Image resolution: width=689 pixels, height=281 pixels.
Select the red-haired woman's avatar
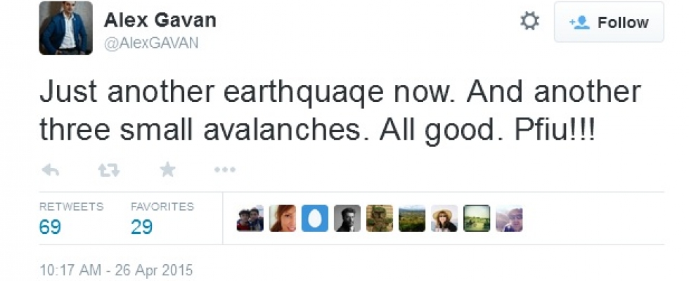click(283, 218)
